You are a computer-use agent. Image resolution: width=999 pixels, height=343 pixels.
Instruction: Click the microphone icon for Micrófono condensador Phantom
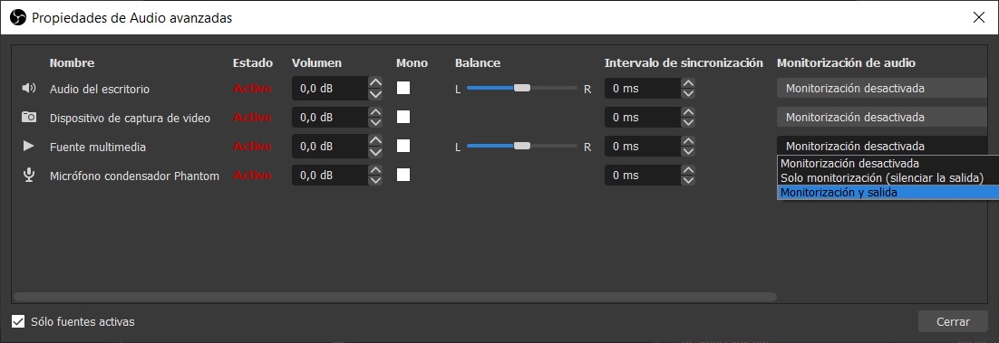(29, 175)
